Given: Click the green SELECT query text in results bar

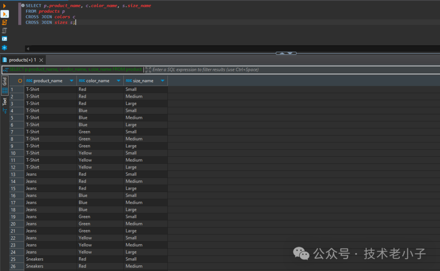Looking at the screenshot, I should coord(75,70).
